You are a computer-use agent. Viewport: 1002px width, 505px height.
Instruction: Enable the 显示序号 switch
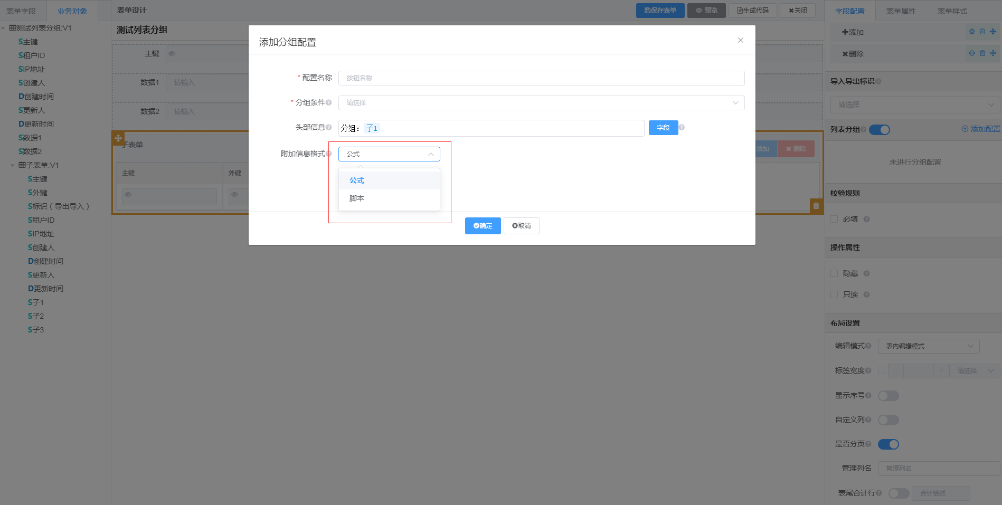click(888, 396)
